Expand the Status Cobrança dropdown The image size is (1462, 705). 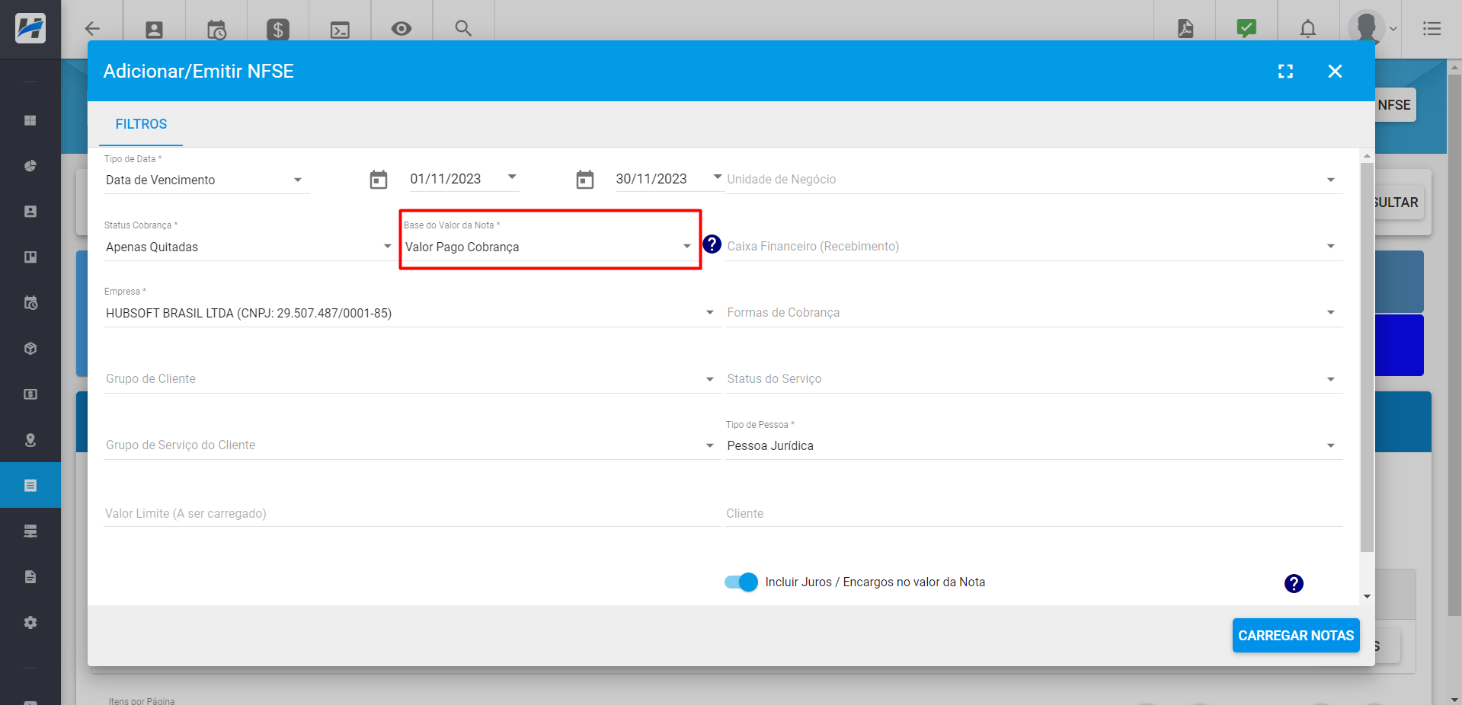click(x=248, y=247)
